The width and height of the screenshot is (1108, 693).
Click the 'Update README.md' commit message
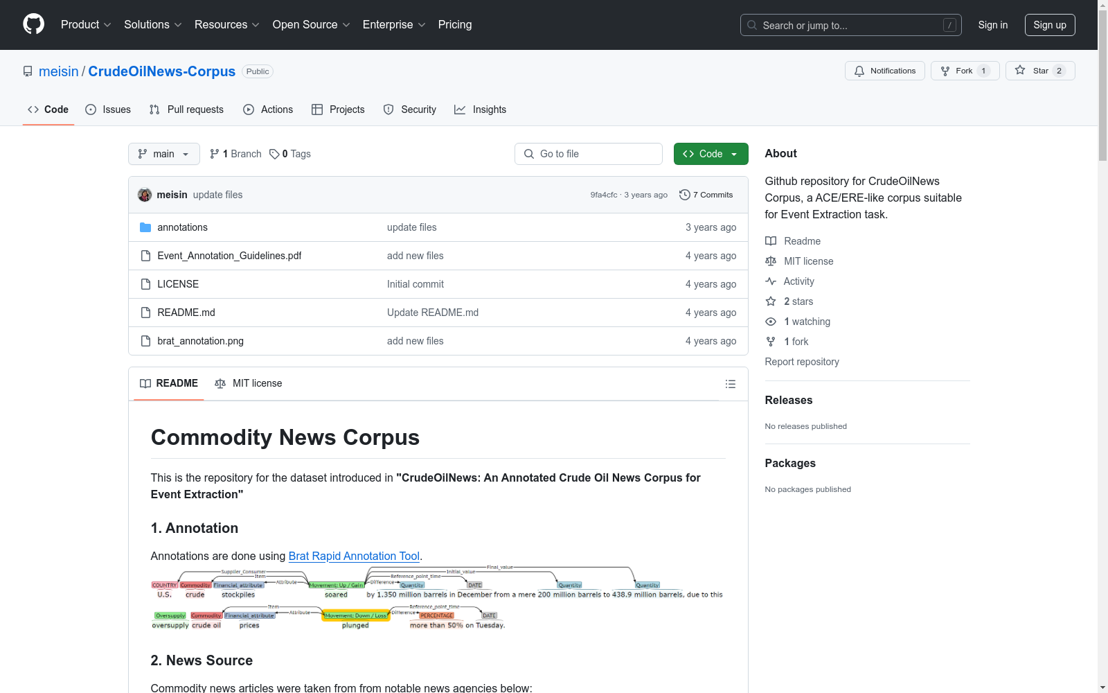coord(433,313)
